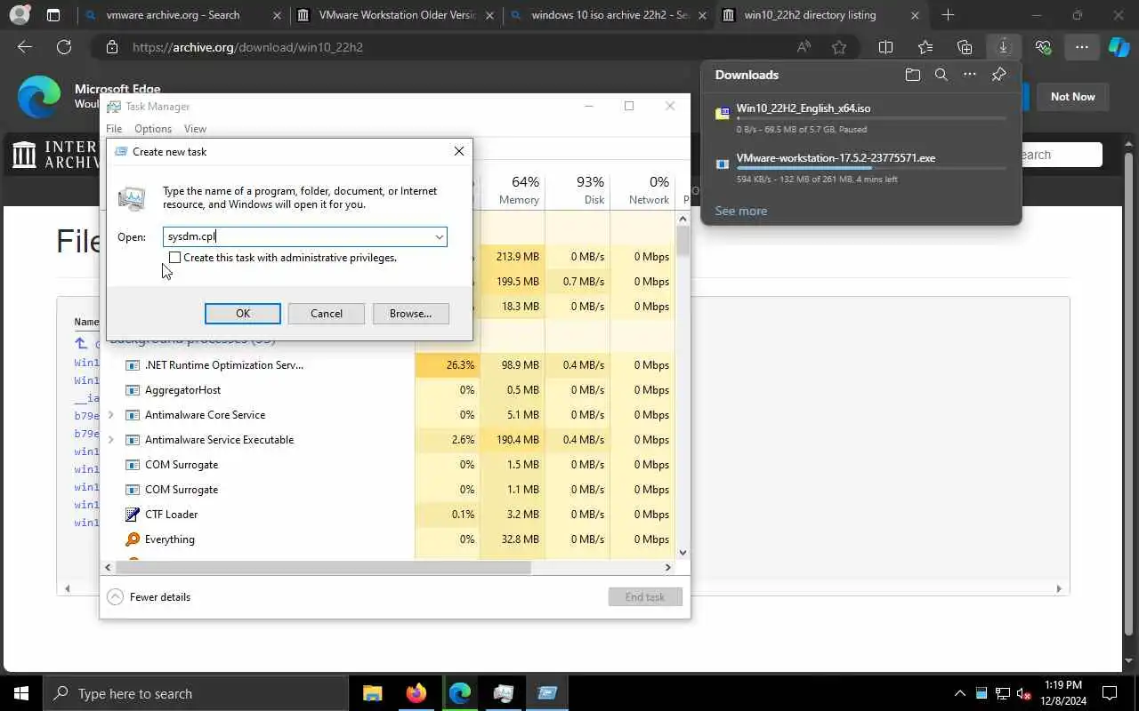Open Browser essentials heart icon

tap(1043, 47)
